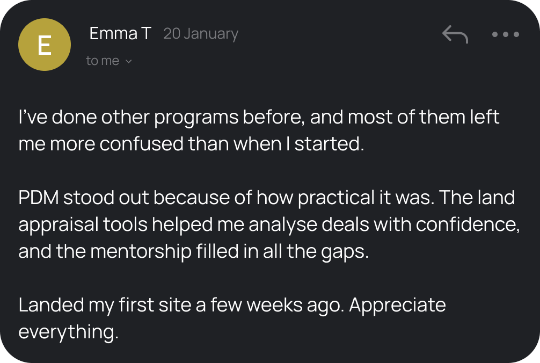Click the phrase "Landed my first site"
Viewport: 540px width, 363px height.
(105, 305)
